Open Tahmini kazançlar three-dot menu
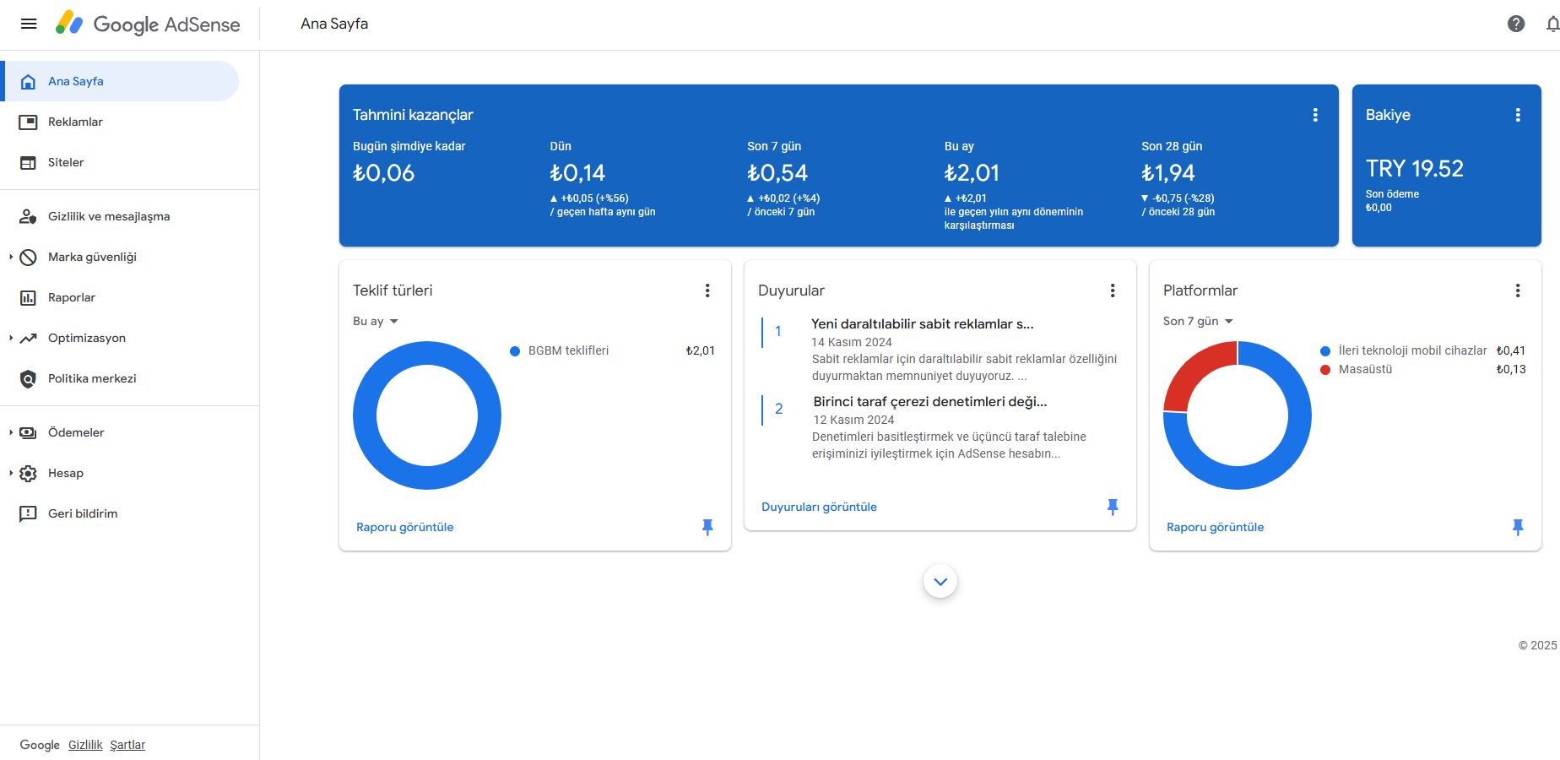 (x=1315, y=115)
